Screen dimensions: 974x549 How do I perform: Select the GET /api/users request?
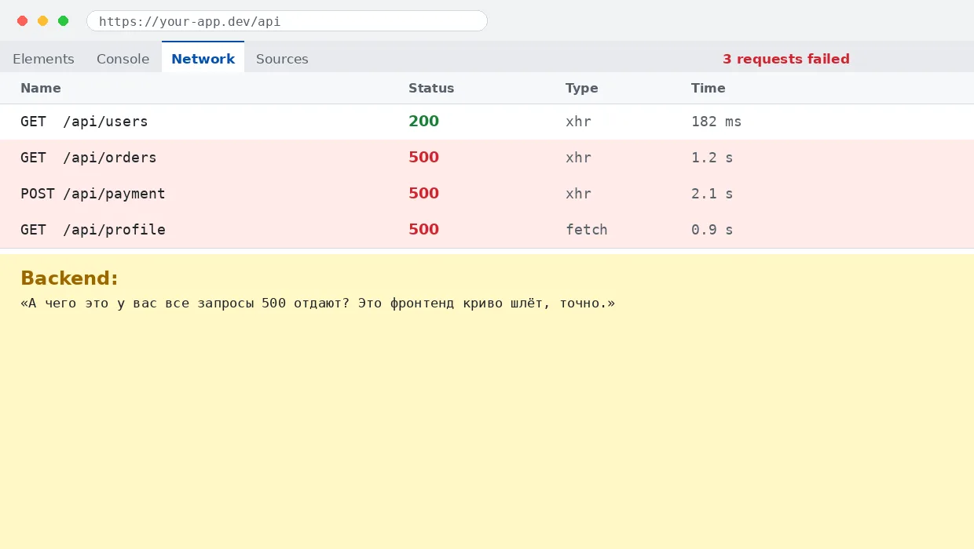[487, 122]
